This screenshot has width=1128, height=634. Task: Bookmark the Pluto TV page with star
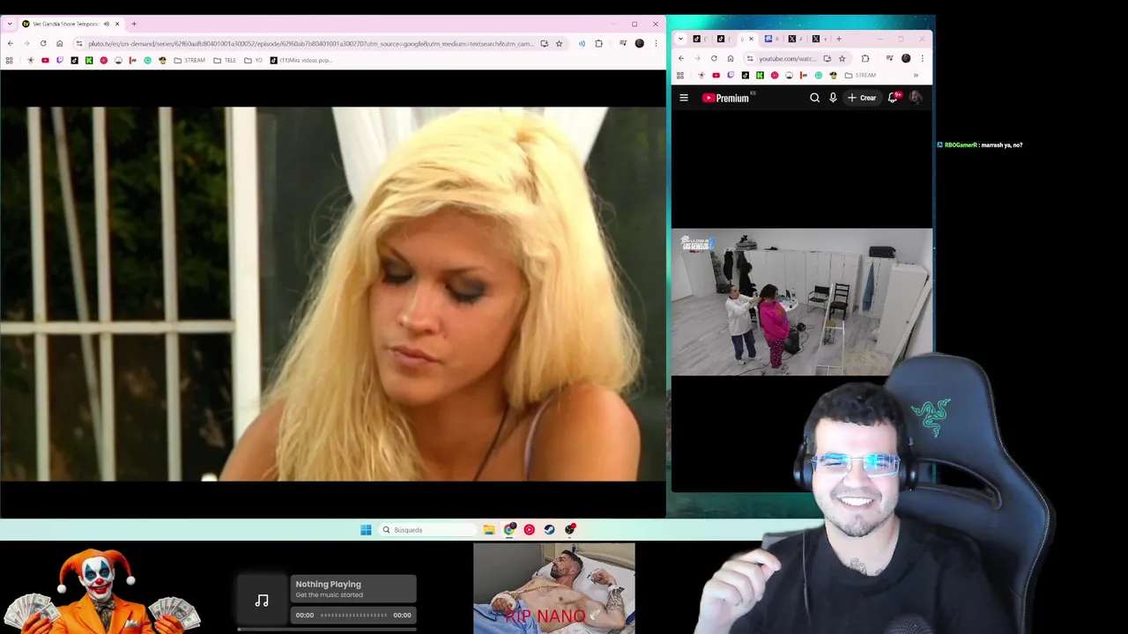pos(559,43)
